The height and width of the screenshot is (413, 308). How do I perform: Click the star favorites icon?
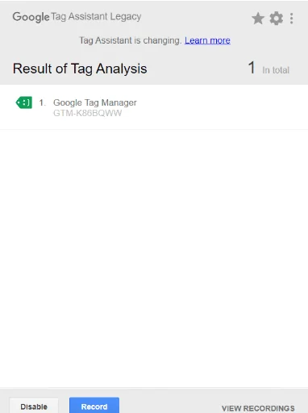[x=258, y=19]
